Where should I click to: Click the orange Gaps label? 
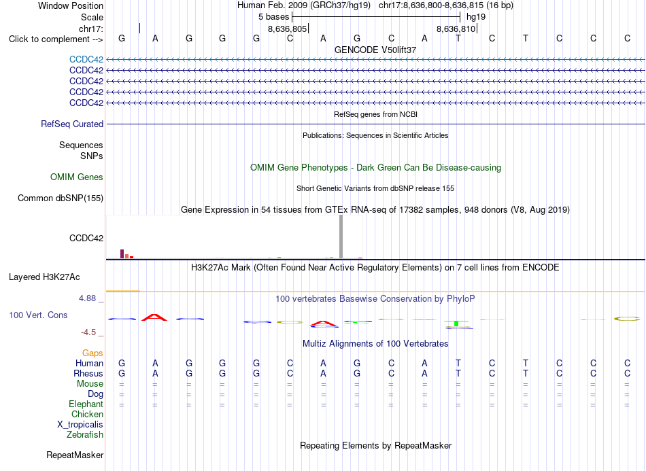(x=92, y=353)
